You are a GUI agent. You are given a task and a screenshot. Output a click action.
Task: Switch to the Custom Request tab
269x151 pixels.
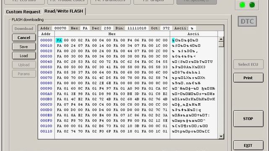point(23,12)
